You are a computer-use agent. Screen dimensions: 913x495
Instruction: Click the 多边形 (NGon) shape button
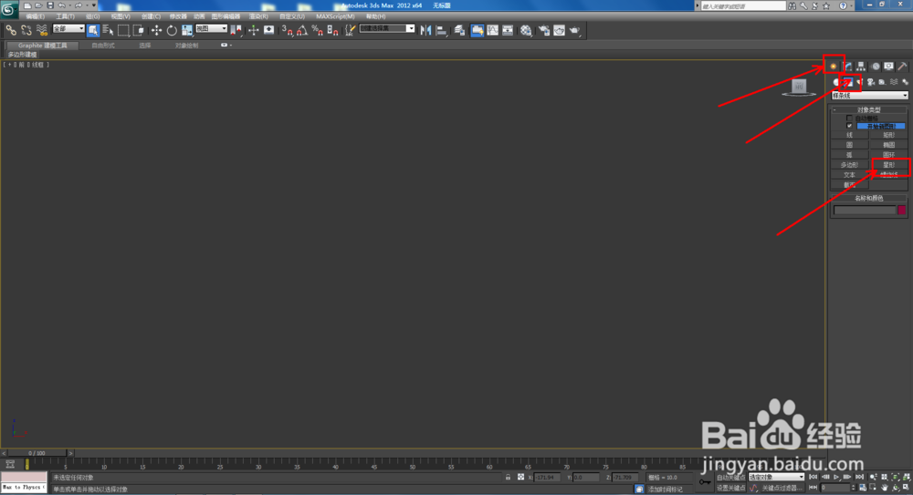click(x=849, y=165)
